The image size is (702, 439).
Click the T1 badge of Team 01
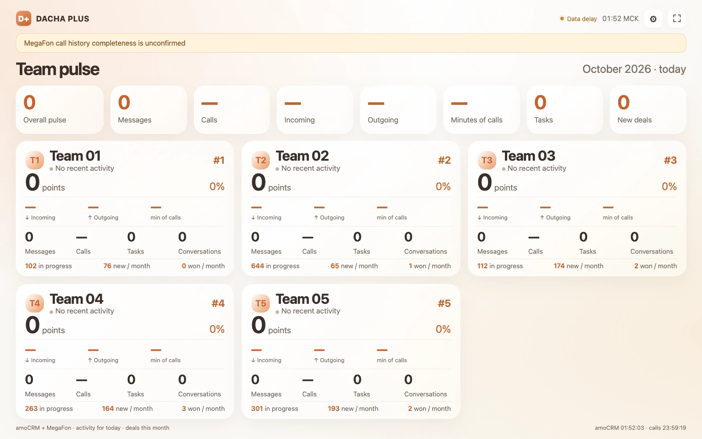(x=35, y=160)
